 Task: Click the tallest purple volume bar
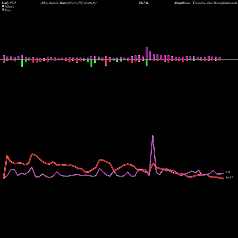pyautogui.click(x=147, y=53)
